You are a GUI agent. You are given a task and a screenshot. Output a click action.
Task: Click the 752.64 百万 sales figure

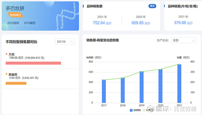[102, 23]
